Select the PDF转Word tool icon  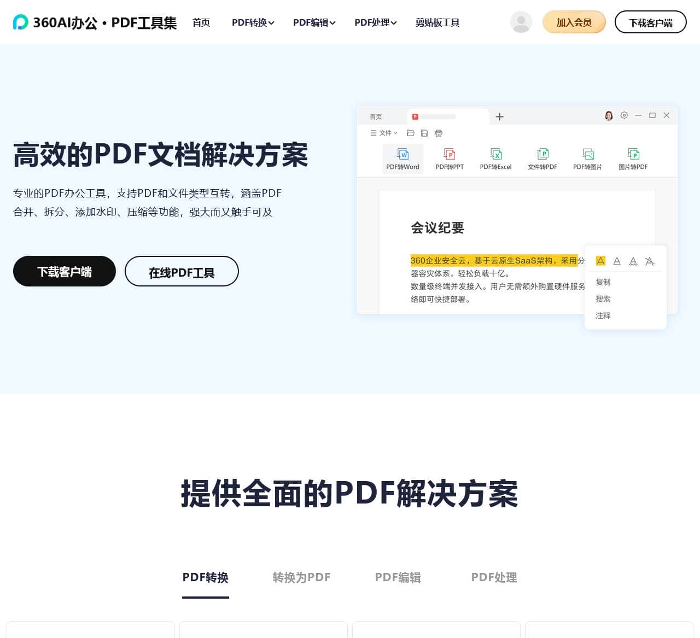point(403,155)
